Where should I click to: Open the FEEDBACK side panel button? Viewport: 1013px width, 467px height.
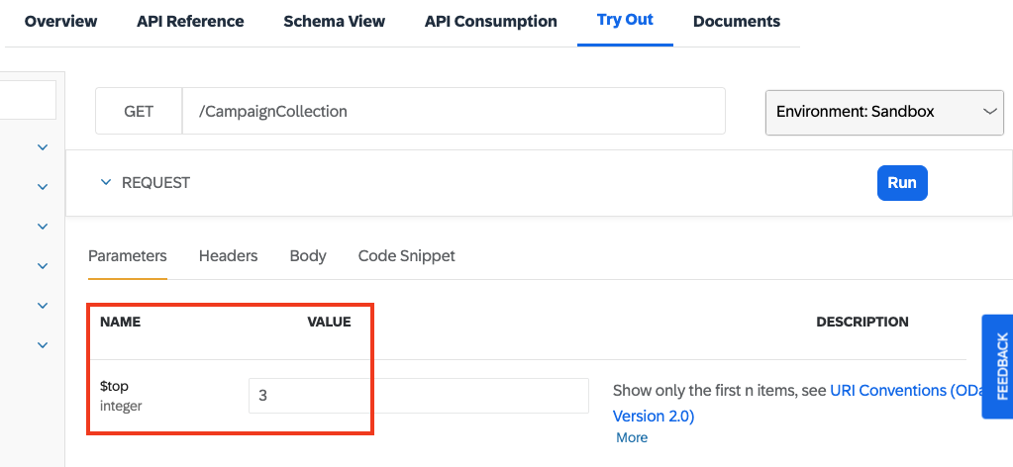click(997, 366)
